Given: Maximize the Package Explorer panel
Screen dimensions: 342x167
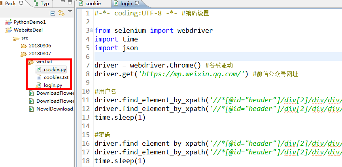Looking at the screenshot, I should tap(70, 2).
